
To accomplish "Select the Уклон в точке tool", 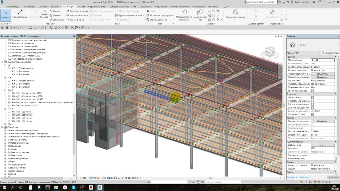I will point(75,20).
